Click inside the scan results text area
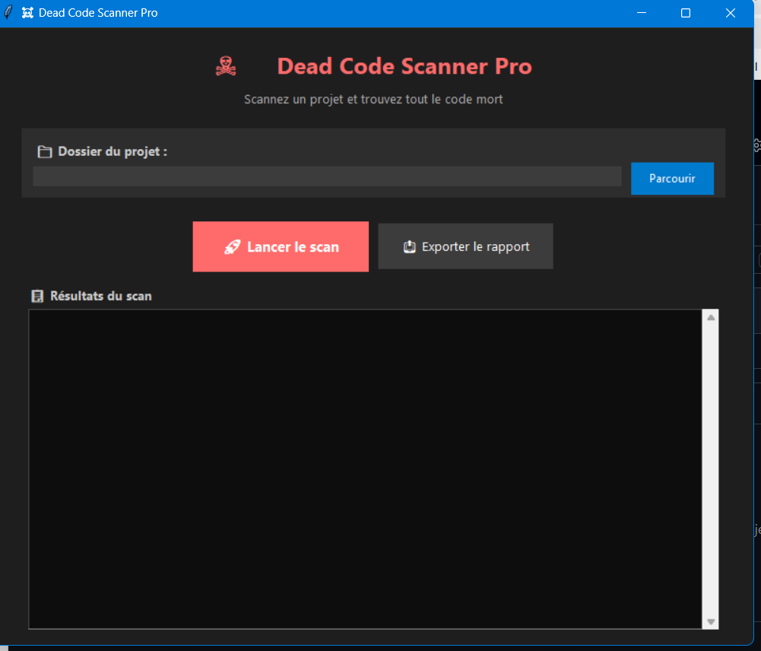The width and height of the screenshot is (761, 651). coord(365,469)
